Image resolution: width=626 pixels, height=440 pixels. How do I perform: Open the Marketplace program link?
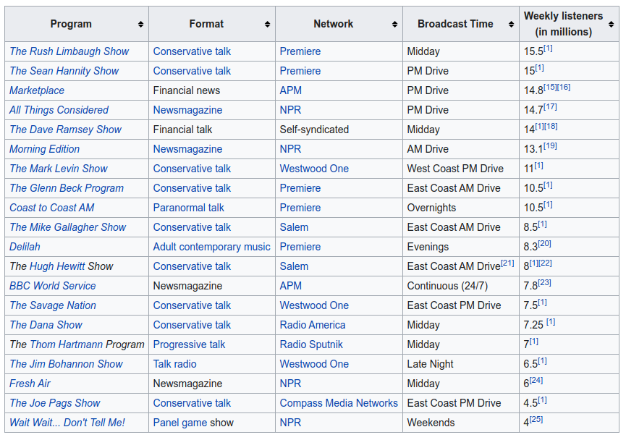[37, 90]
